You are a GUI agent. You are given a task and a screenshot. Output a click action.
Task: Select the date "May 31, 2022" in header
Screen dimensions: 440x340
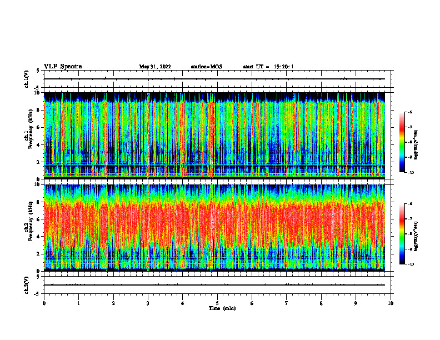pos(155,67)
